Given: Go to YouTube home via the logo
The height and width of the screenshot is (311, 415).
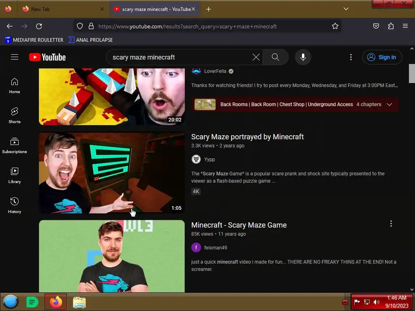Looking at the screenshot, I should coord(47,57).
